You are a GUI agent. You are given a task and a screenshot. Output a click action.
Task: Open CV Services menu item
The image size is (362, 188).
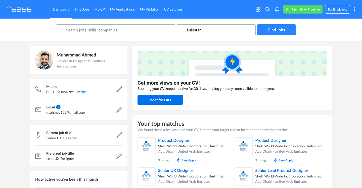[173, 9]
